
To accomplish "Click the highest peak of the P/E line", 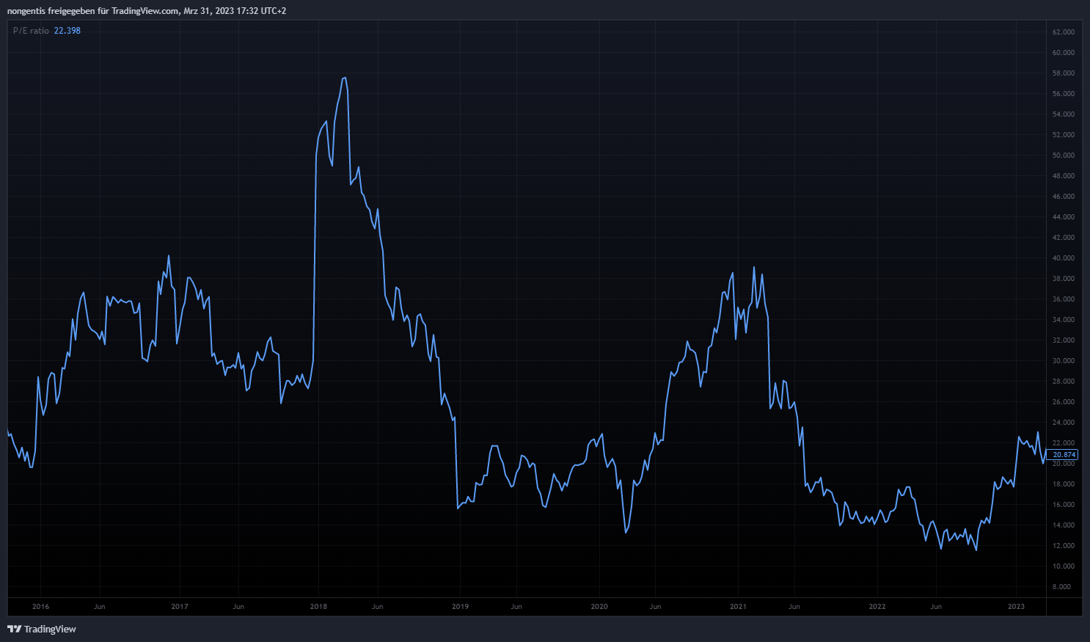I will [x=345, y=78].
